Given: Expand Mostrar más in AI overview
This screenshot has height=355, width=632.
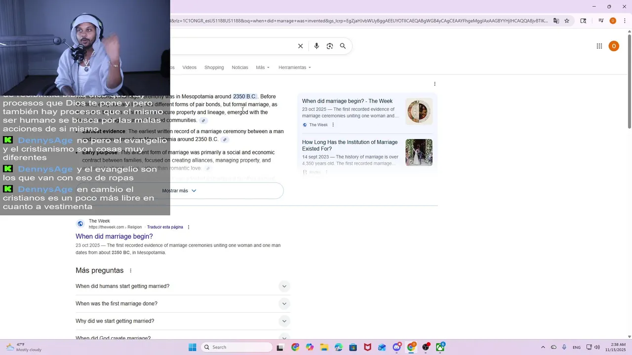Looking at the screenshot, I should pyautogui.click(x=179, y=191).
